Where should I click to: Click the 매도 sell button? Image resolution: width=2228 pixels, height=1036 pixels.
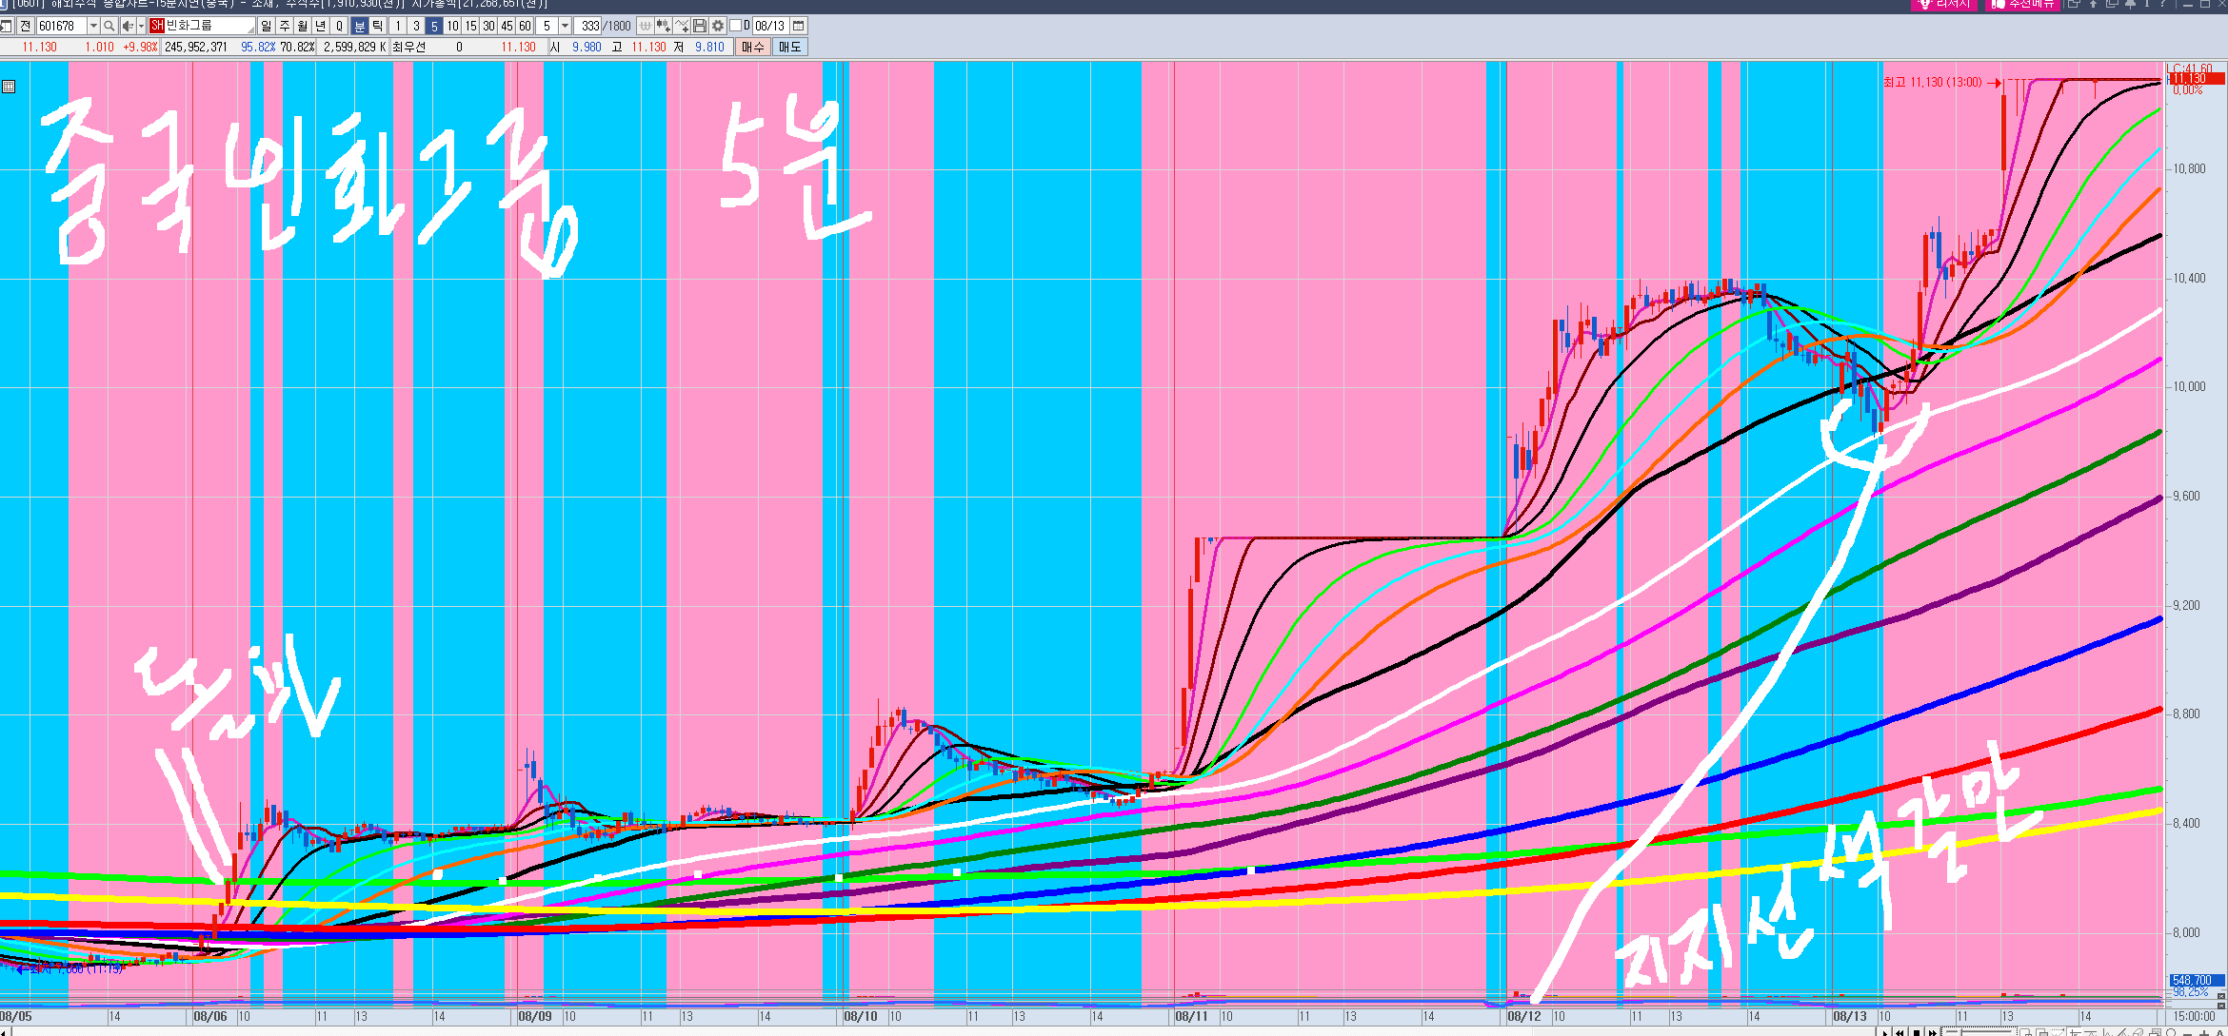(x=789, y=47)
